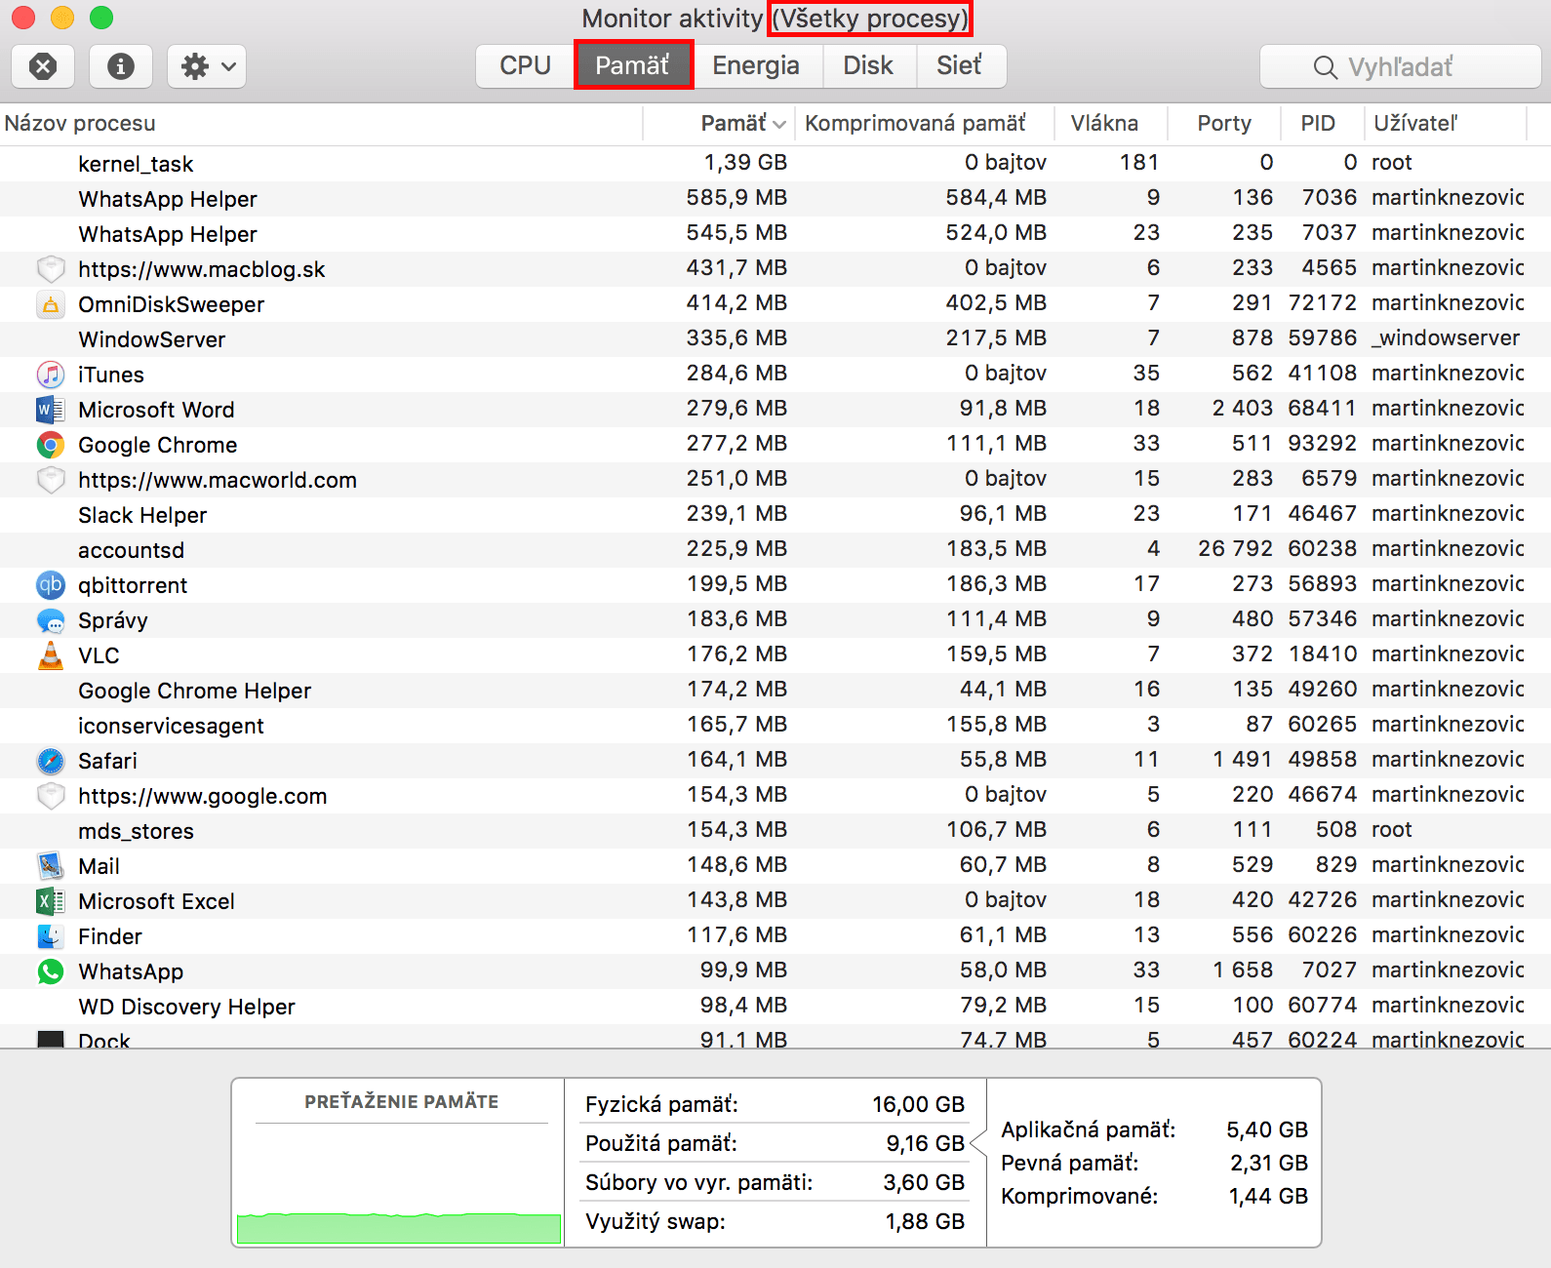Open the gear actions dropdown
This screenshot has height=1268, width=1551.
[207, 66]
